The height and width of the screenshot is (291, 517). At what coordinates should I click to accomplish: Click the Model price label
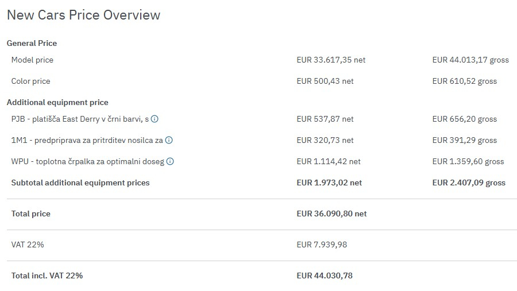coord(32,60)
